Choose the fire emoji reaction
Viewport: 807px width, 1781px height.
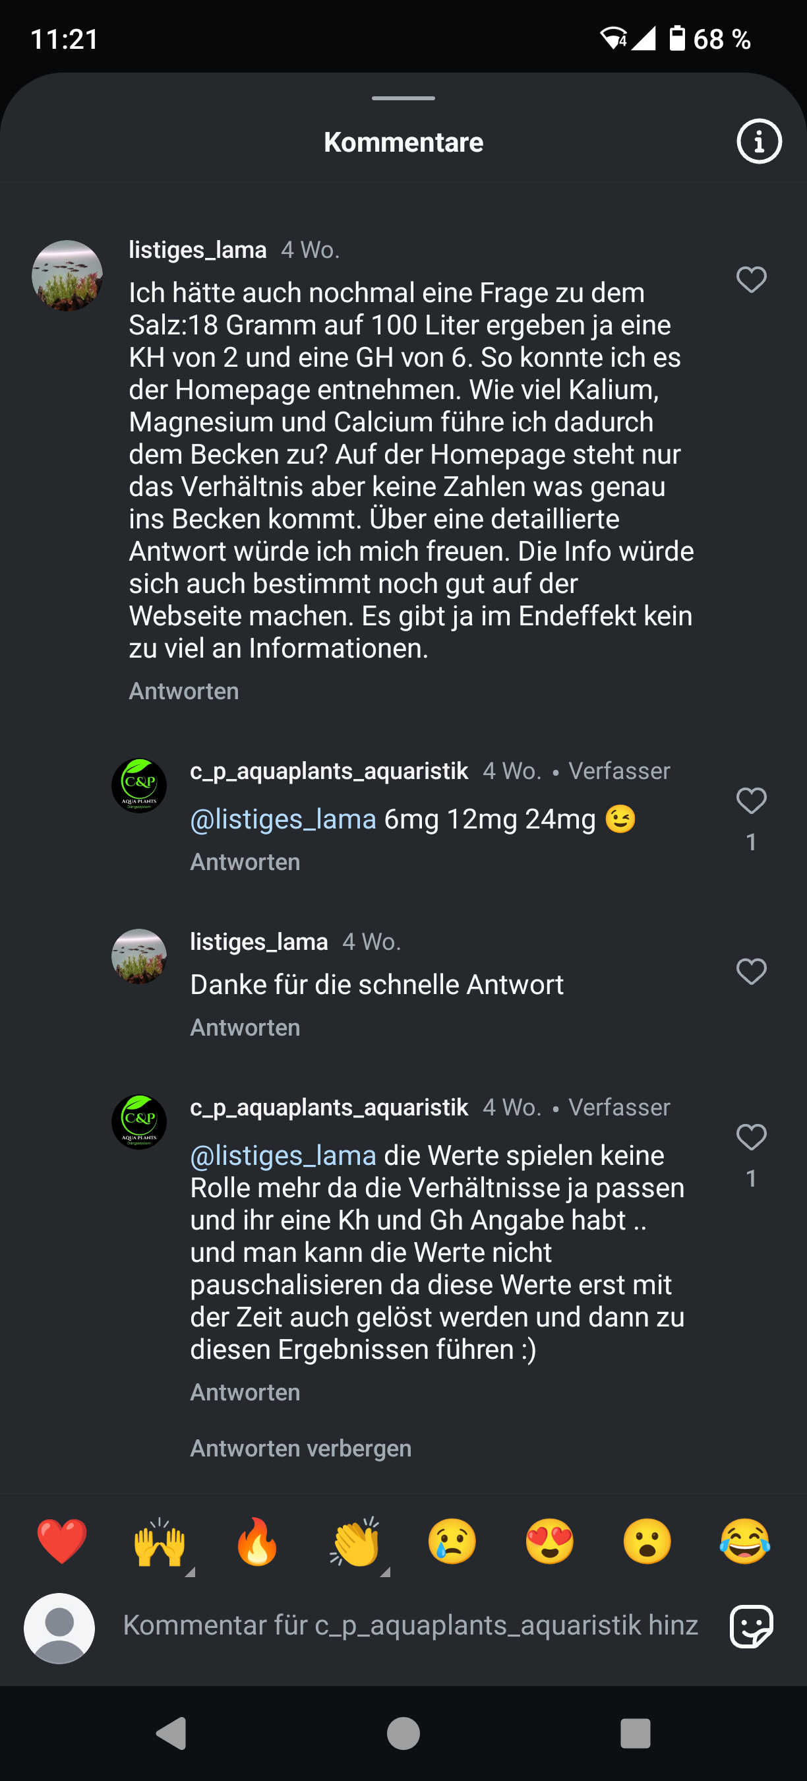coord(257,1541)
